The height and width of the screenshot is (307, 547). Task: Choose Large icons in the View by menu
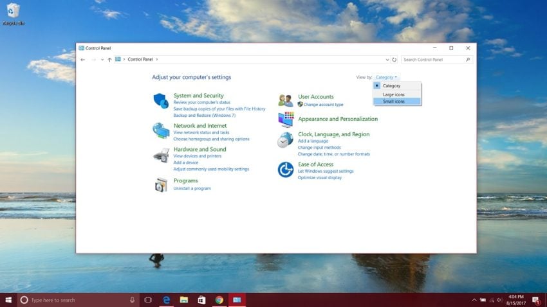pyautogui.click(x=397, y=94)
